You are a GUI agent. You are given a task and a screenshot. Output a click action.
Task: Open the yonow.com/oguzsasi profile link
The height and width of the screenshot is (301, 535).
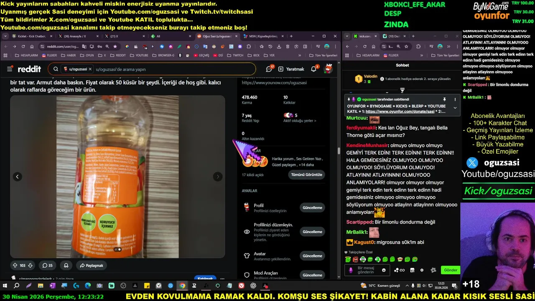(x=274, y=83)
